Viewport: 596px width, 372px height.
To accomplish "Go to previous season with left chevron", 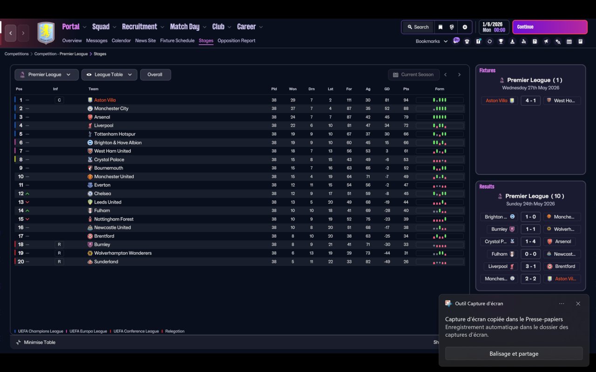I will (446, 74).
